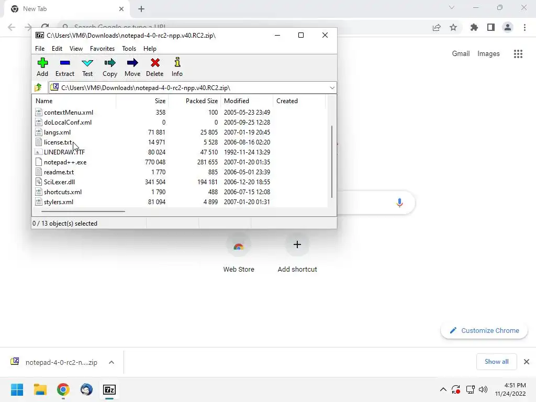Click the Extract toolbar icon
The image size is (536, 402).
click(64, 67)
